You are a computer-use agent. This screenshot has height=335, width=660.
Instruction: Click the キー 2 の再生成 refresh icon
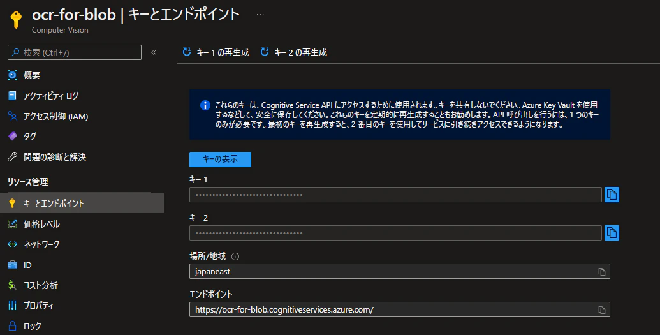click(265, 52)
